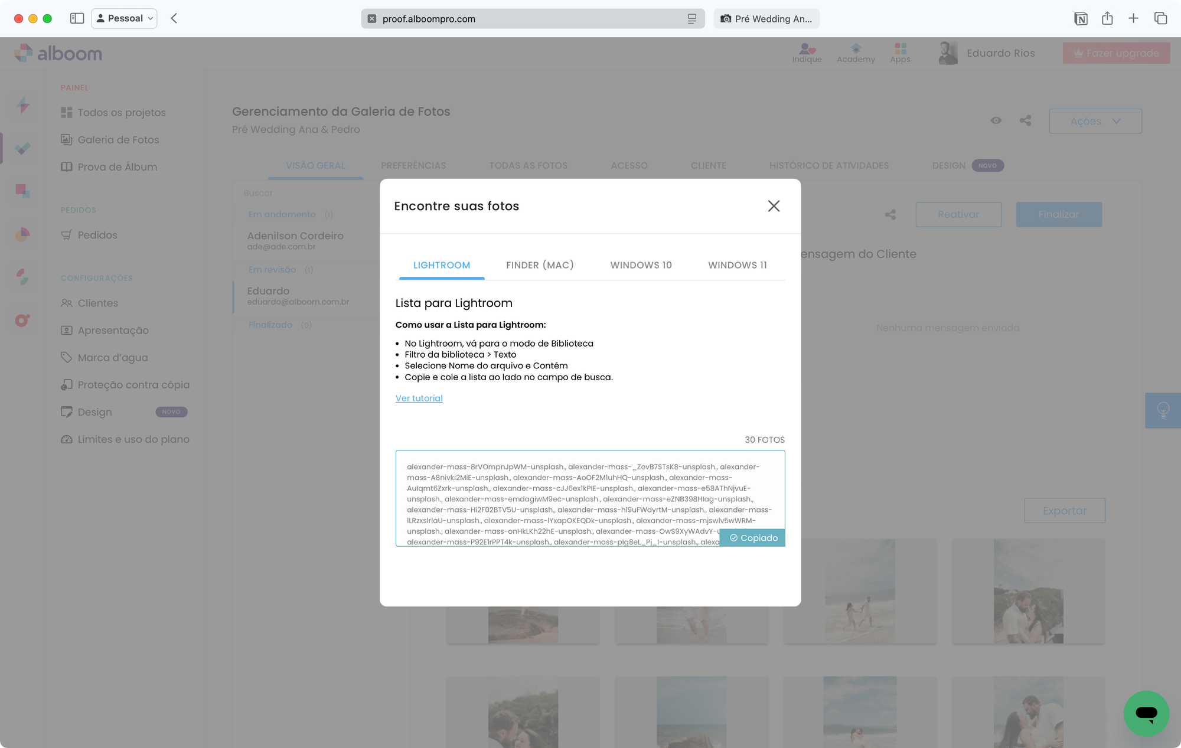
Task: Click the sidebar toggle icon in browser toolbar
Action: click(76, 18)
